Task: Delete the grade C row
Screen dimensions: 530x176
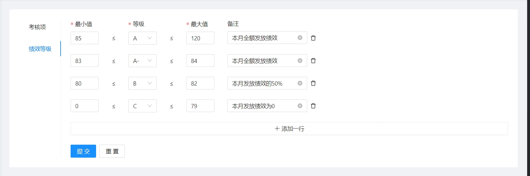Action: pyautogui.click(x=313, y=106)
